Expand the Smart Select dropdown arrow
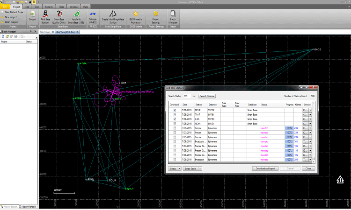351x210 pixels. [x=200, y=169]
